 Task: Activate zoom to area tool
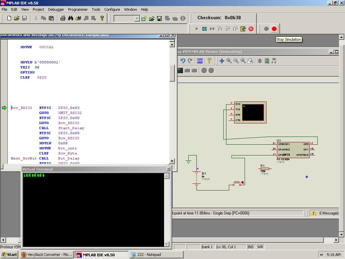(250, 61)
